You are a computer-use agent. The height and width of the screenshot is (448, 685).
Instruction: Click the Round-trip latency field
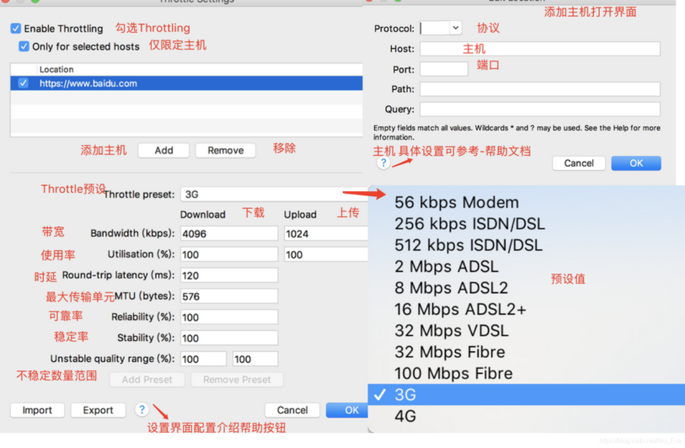(229, 275)
